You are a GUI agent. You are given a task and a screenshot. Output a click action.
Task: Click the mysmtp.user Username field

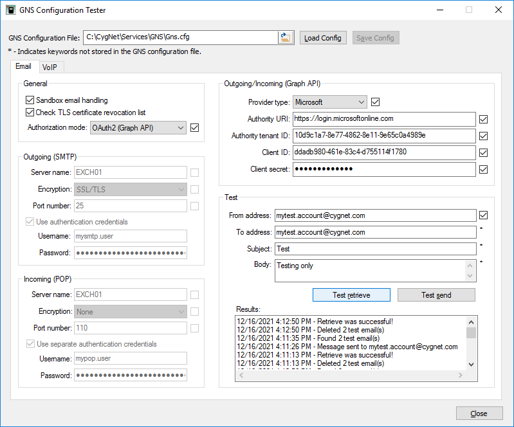pos(131,236)
